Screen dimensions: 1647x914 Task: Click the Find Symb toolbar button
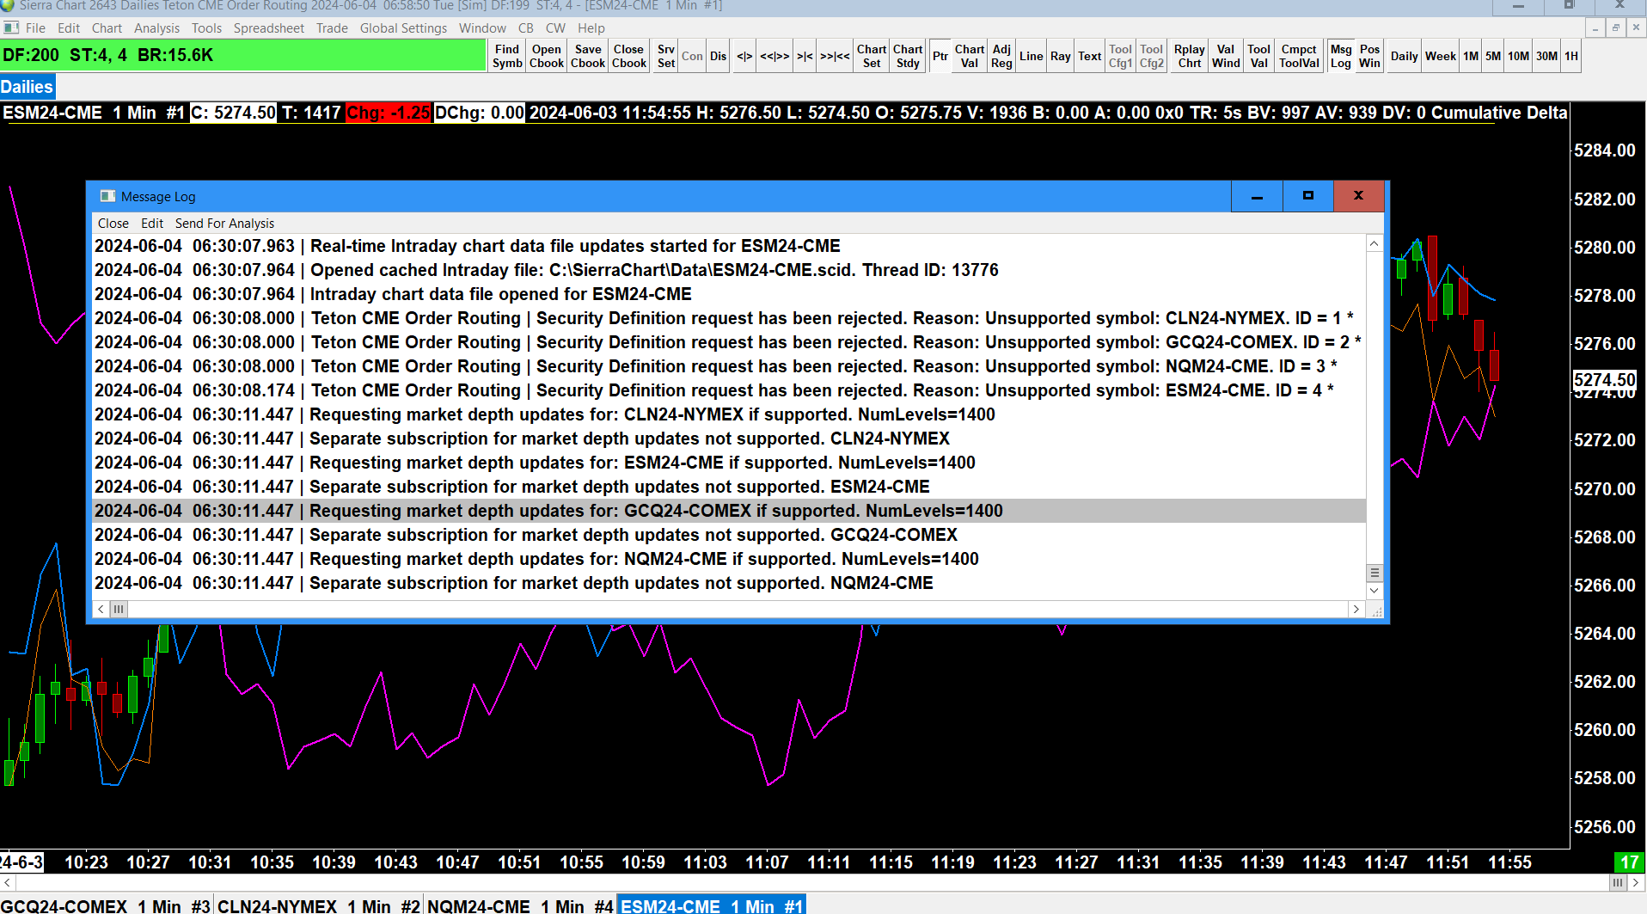point(507,56)
